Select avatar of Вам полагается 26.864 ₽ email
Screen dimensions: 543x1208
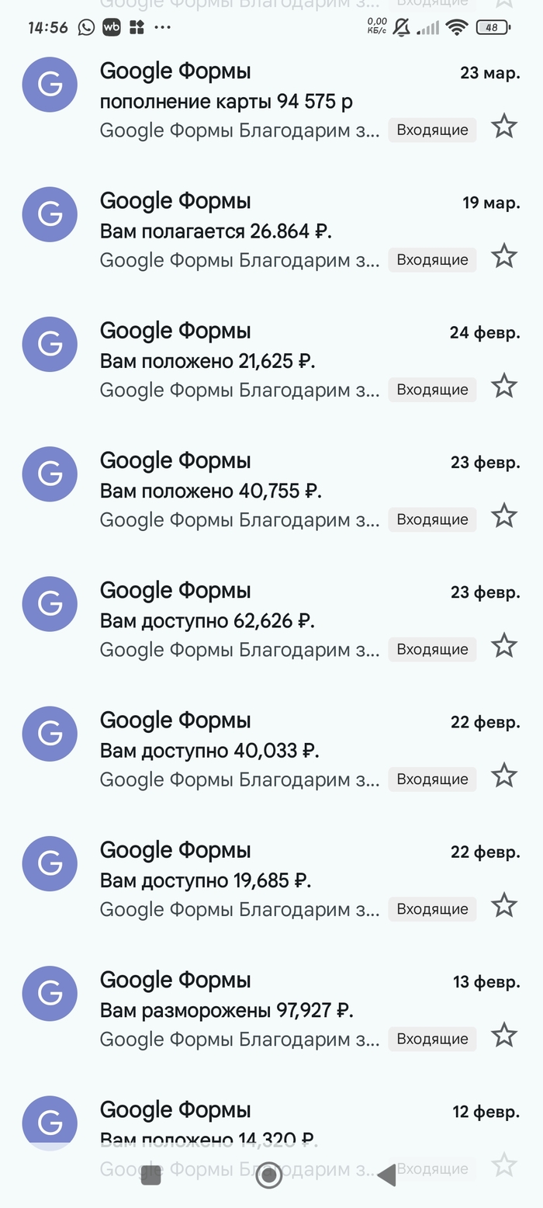tap(50, 214)
